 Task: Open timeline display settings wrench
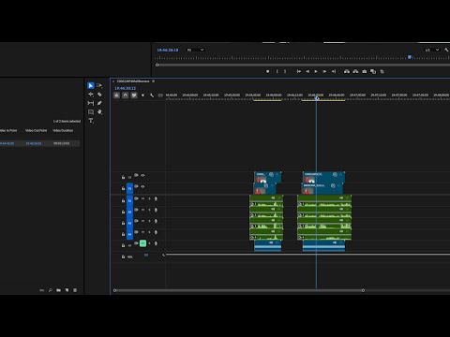point(152,95)
